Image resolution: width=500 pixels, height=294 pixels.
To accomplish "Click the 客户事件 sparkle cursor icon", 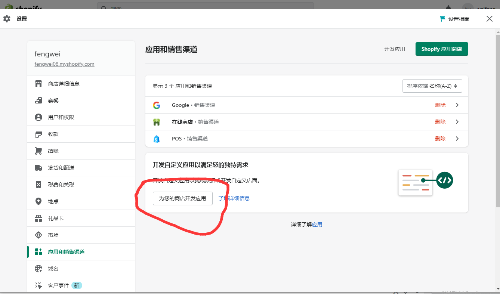I will [38, 285].
